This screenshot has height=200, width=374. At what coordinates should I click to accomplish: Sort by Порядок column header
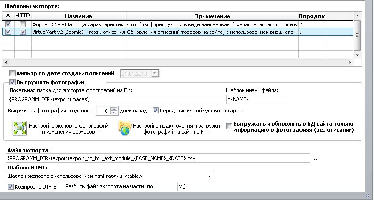[x=311, y=16]
